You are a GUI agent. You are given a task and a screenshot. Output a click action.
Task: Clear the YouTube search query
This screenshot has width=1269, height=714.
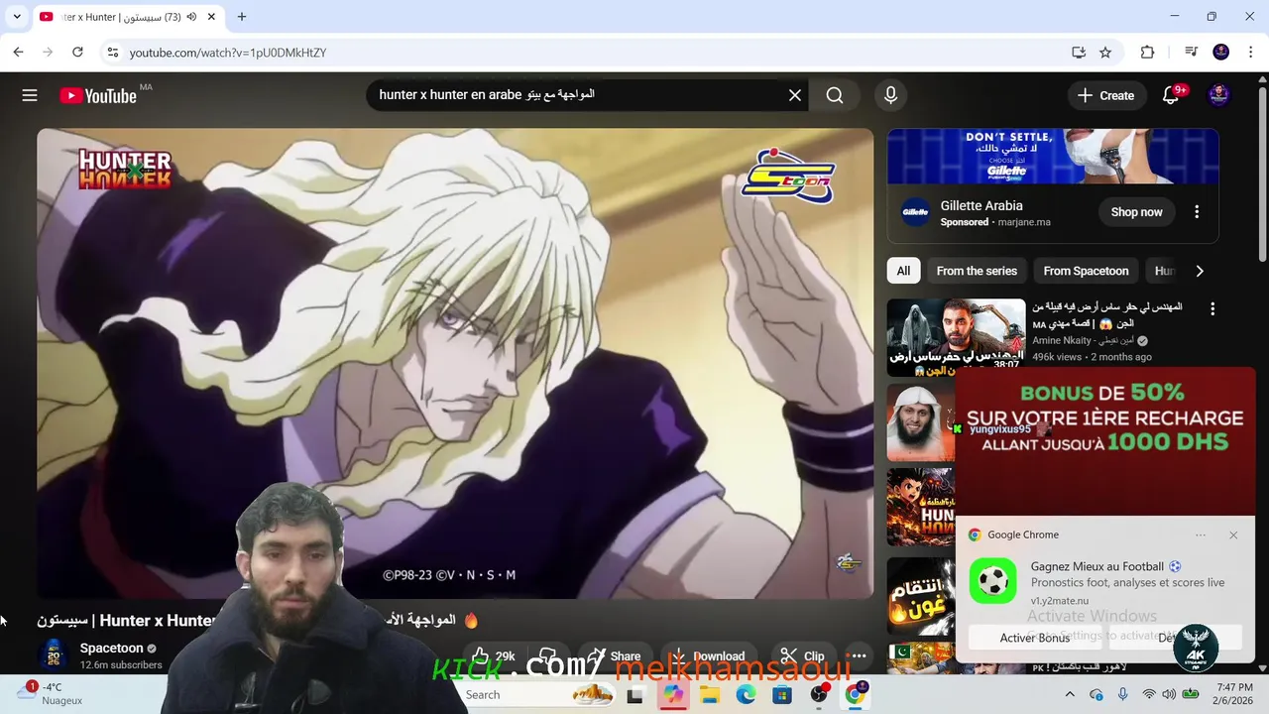pos(794,95)
